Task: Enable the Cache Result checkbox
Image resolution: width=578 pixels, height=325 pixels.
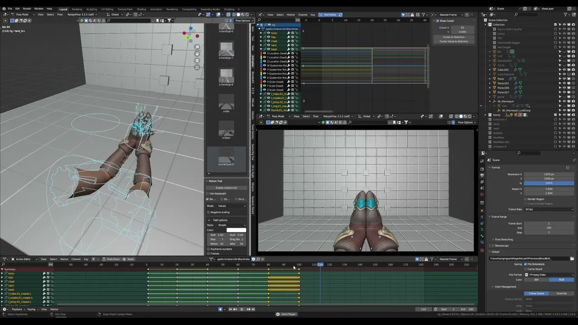Action: coord(526,269)
